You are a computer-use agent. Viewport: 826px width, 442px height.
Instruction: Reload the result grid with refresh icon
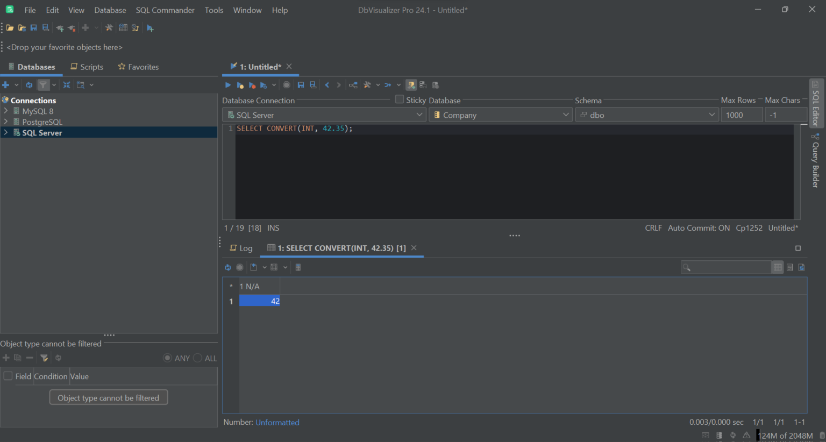pos(227,267)
